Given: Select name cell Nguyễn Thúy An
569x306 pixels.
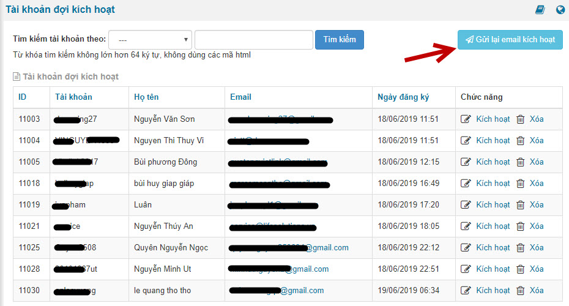Looking at the screenshot, I should 163,226.
